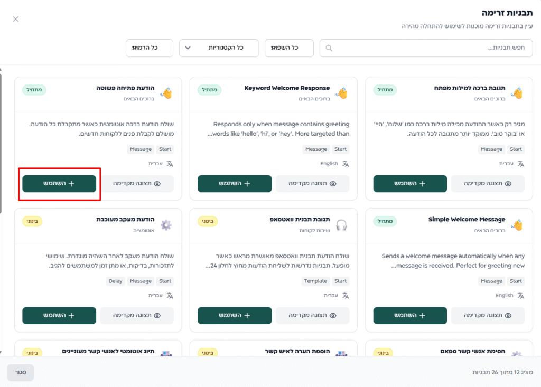541x387 pixels.
Task: Use the הודעת פתיחה פשוטה template
Action: 59,184
